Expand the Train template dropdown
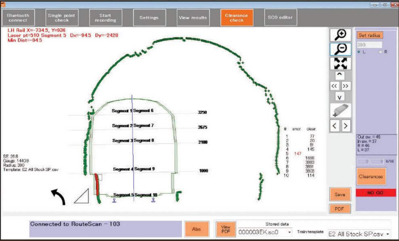Screen dimensions: 399x241 pos(388,234)
